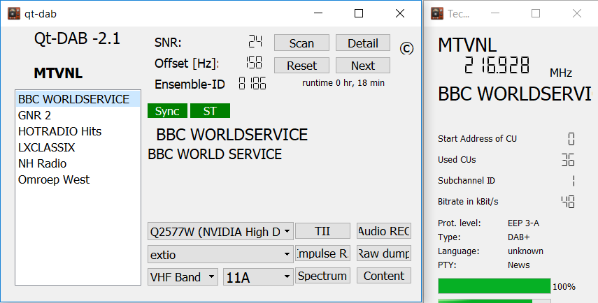This screenshot has height=303, width=598.
Task: Click the copyright symbol button
Action: click(406, 48)
